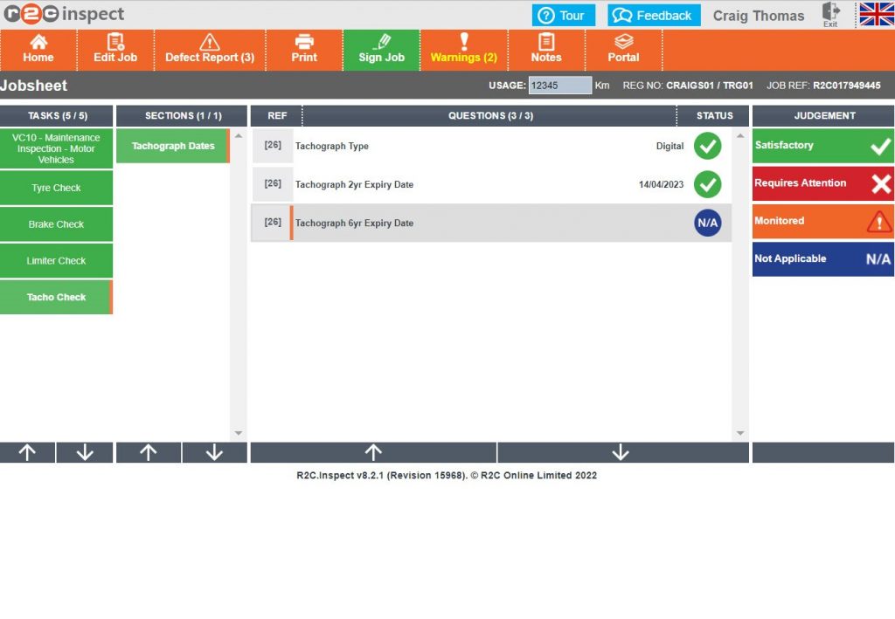The width and height of the screenshot is (895, 619).
Task: Toggle Tachograph Type status checkmark
Action: pyautogui.click(x=708, y=146)
